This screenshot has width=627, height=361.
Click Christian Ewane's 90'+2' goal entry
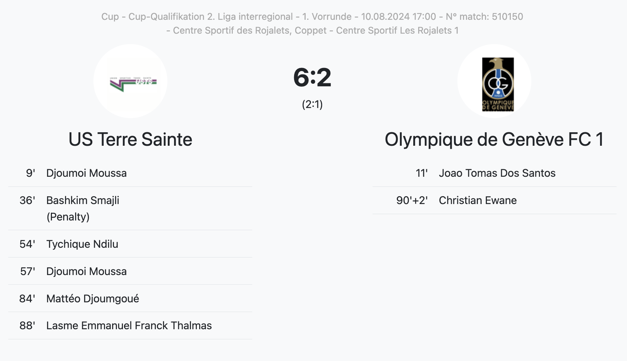[x=478, y=200]
